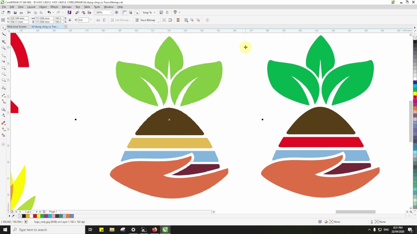Screen dimensions: 417x234
Task: Select the Zoom tool in toolbox
Action: coord(3,48)
